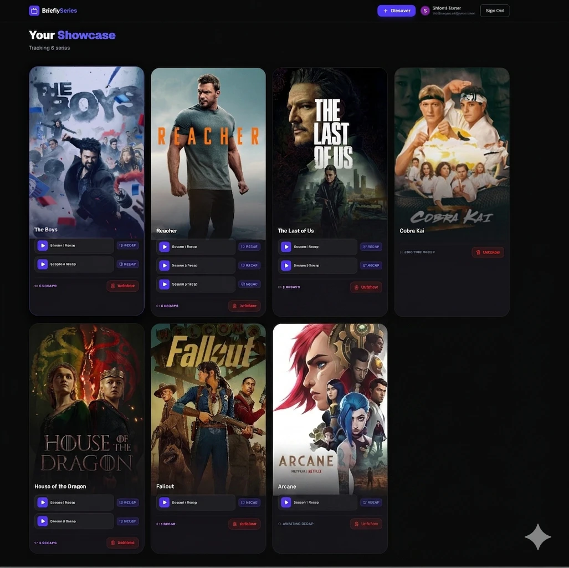
Task: Open first Recap badge in The Boys card
Action: coord(127,245)
